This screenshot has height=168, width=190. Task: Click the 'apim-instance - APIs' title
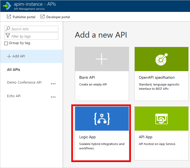[35, 4]
